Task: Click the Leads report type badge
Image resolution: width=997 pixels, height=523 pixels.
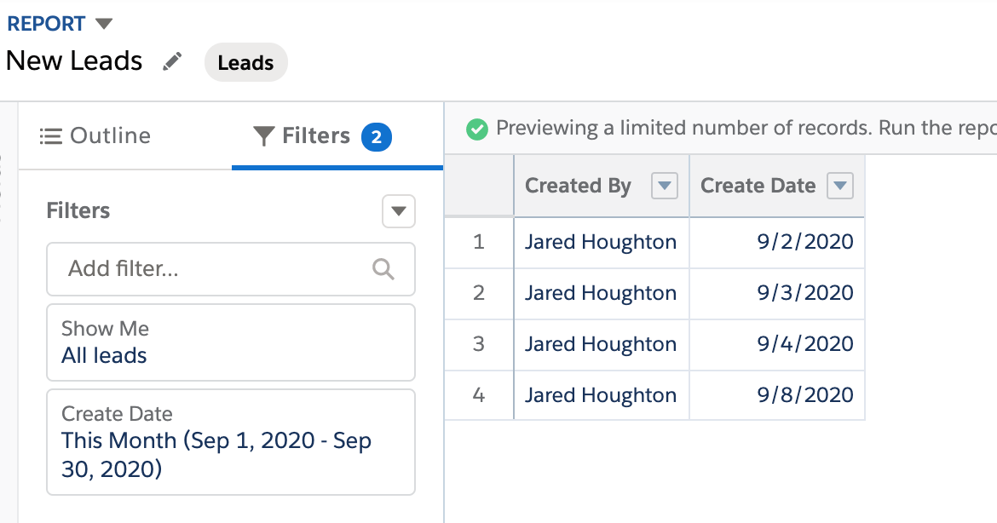Action: click(245, 63)
